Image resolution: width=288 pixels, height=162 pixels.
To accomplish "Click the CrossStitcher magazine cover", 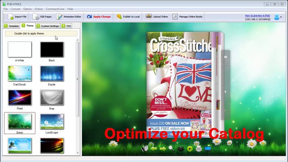I will point(179,85).
